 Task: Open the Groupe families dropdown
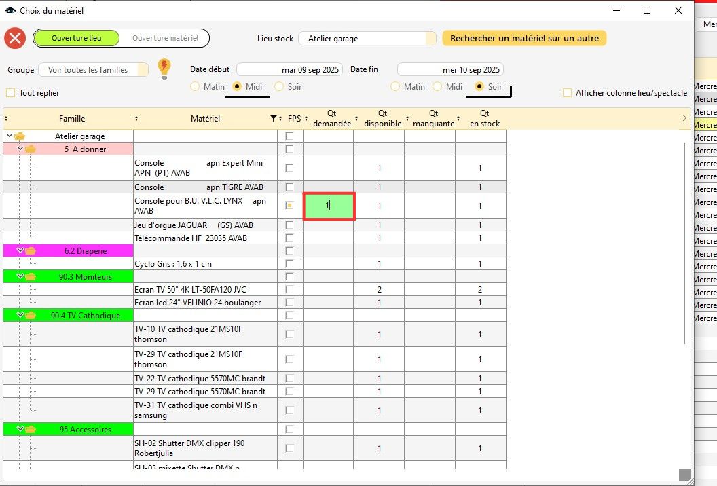click(x=93, y=70)
